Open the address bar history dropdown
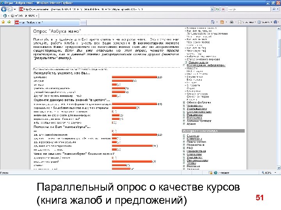Image resolution: width=281 pixels, height=210 pixels. 212,9
